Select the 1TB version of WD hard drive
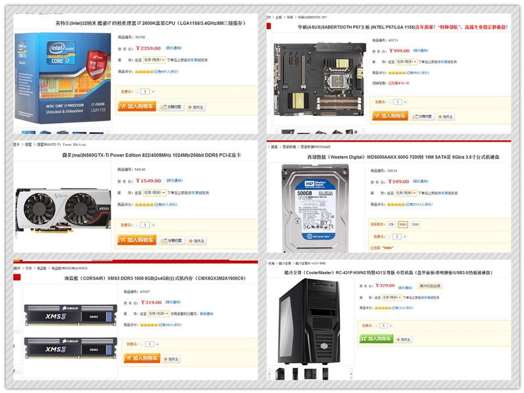 pos(391,225)
